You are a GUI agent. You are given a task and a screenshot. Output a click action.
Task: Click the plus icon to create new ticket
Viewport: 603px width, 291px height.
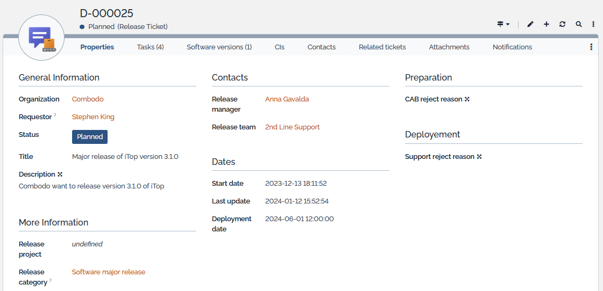click(x=547, y=24)
